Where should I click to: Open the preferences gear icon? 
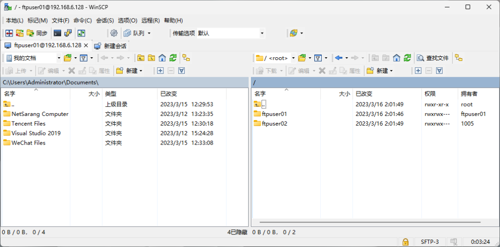pos(114,33)
